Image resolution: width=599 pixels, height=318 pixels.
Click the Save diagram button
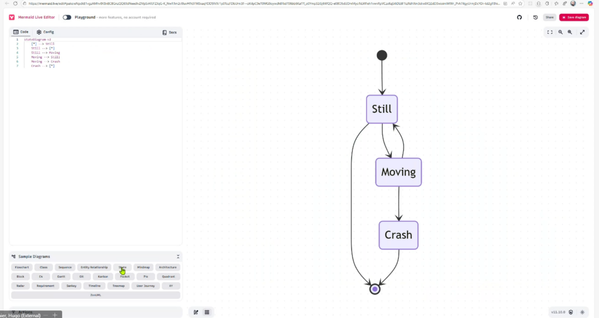point(574,17)
